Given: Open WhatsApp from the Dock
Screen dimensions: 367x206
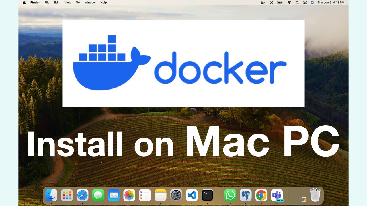Looking at the screenshot, I should coord(230,195).
